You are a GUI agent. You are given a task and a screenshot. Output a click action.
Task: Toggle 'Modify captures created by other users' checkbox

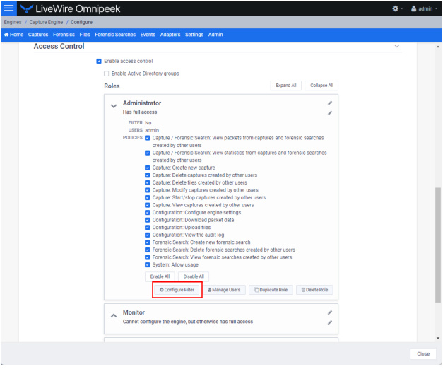147,190
